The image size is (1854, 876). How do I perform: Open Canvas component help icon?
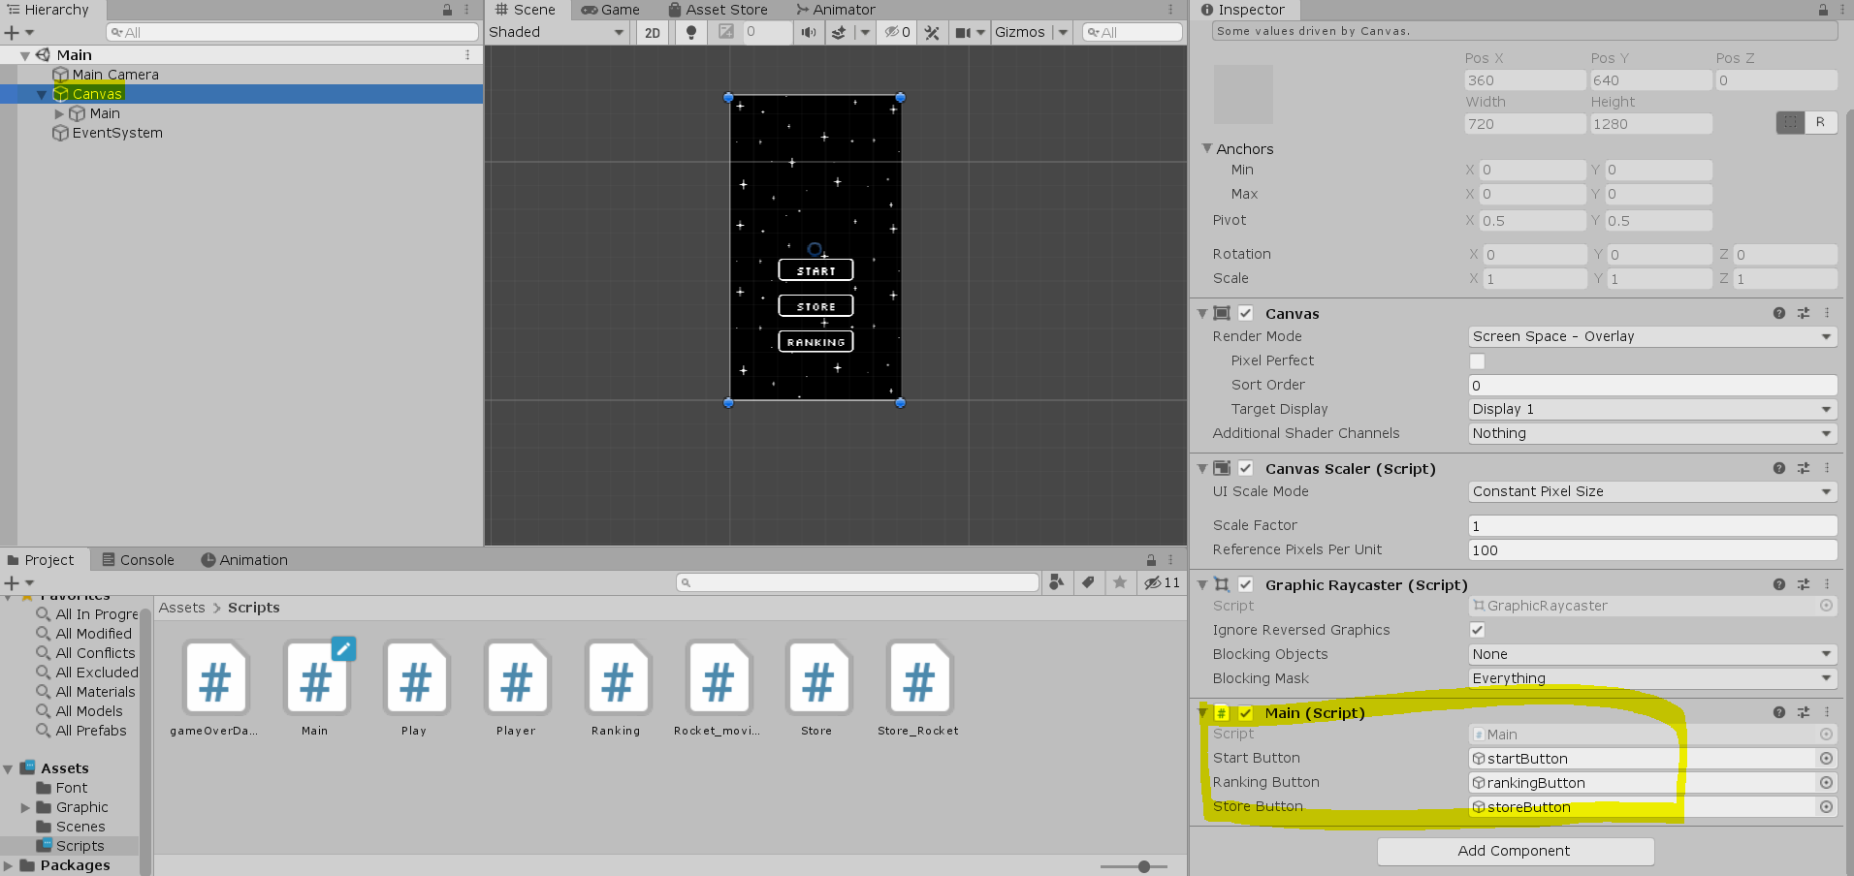1779,313
